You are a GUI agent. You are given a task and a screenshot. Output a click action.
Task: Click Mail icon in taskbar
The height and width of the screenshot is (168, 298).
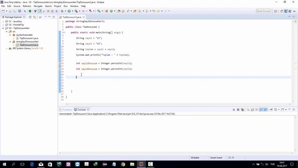click(41, 164)
